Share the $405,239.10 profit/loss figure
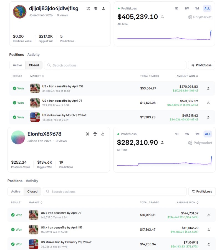This screenshot has width=222, height=250. [162, 17]
